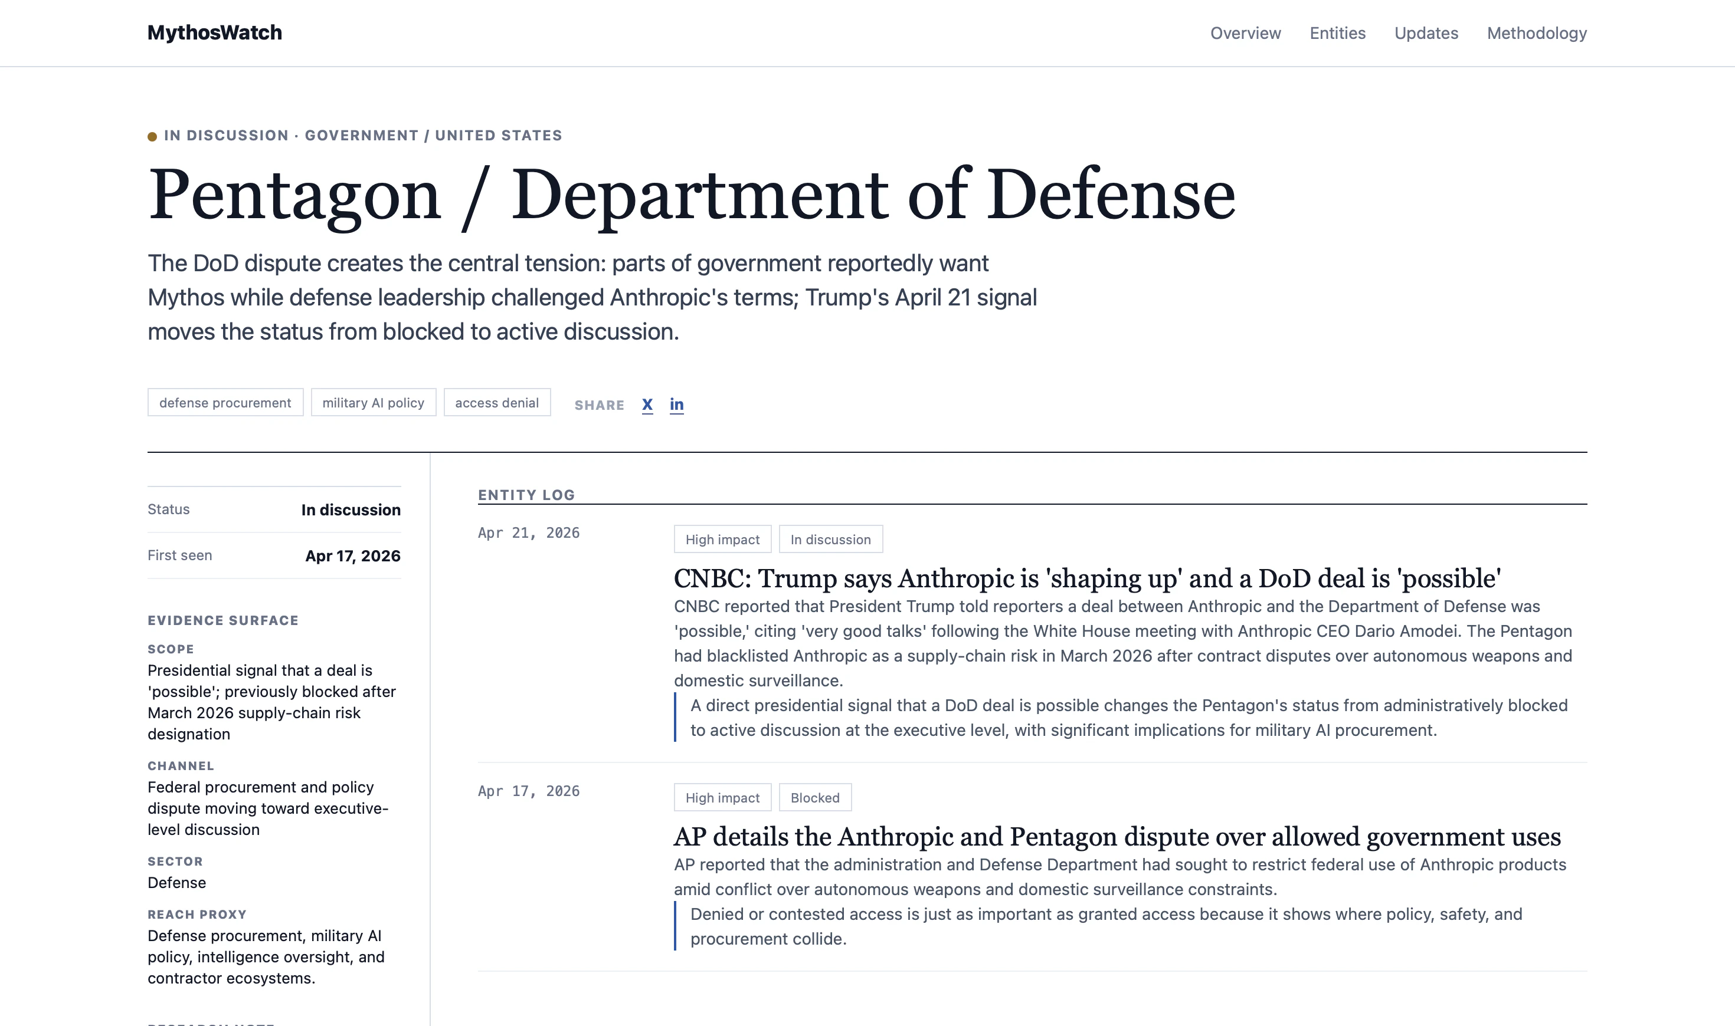This screenshot has height=1026, width=1735.
Task: Select the 'defense procurement' tag
Action: [x=225, y=402]
